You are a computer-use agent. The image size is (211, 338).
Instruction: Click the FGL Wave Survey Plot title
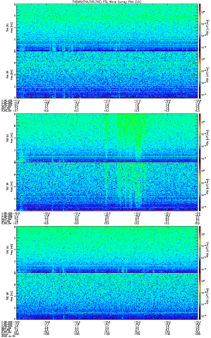(106, 2)
